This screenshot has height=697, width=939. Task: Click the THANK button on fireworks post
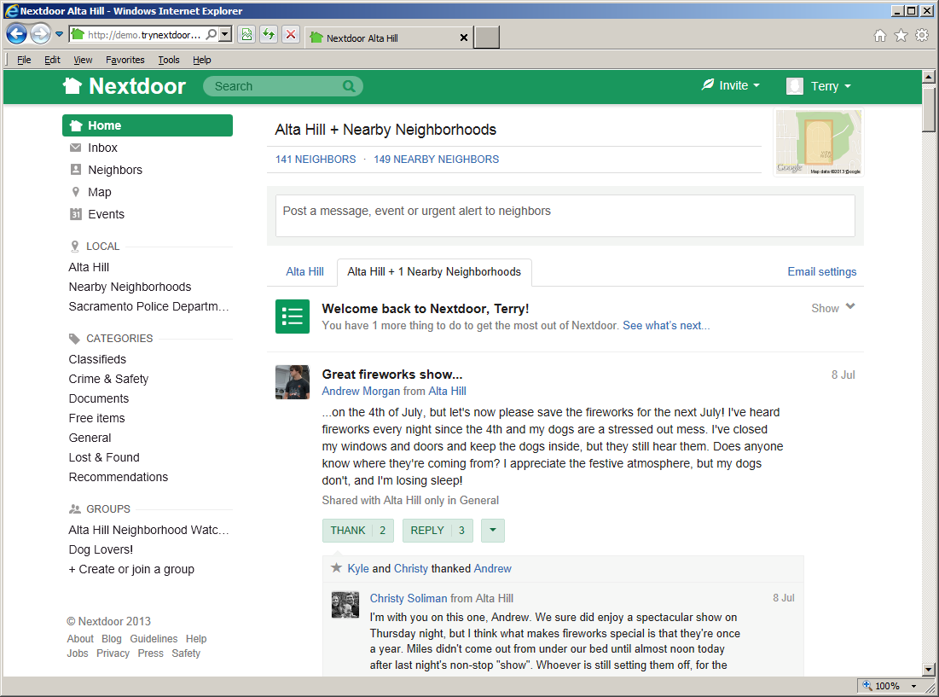tap(357, 531)
